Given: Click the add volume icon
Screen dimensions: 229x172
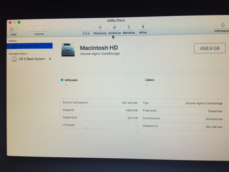Looking at the screenshot, I should [34, 29].
